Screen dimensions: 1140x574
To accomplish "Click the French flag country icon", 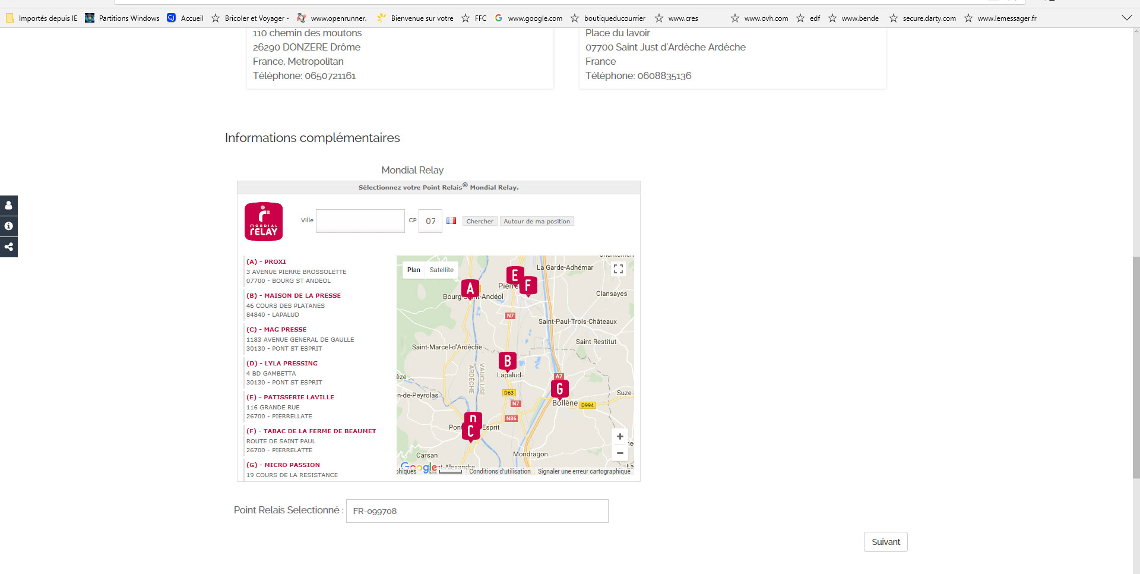I will point(451,221).
